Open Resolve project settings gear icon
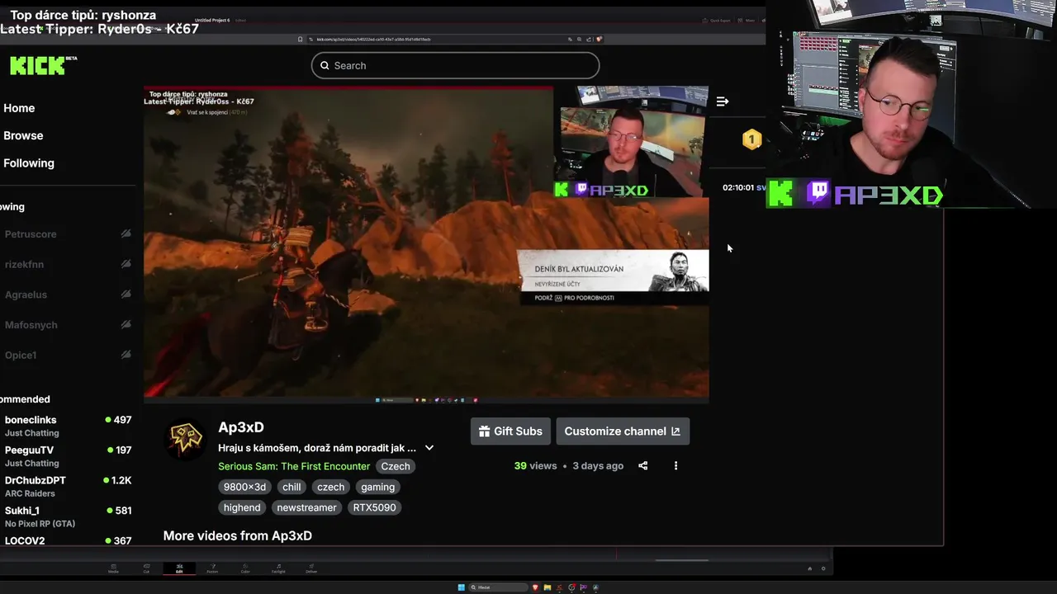Viewport: 1057px width, 594px height. click(x=823, y=568)
